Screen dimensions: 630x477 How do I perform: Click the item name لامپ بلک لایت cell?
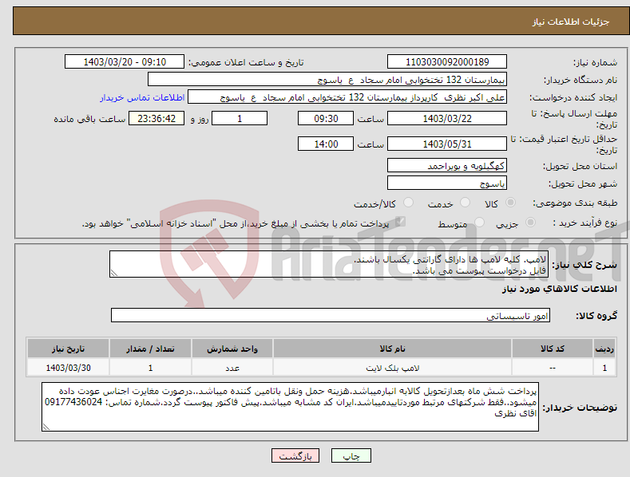point(392,368)
